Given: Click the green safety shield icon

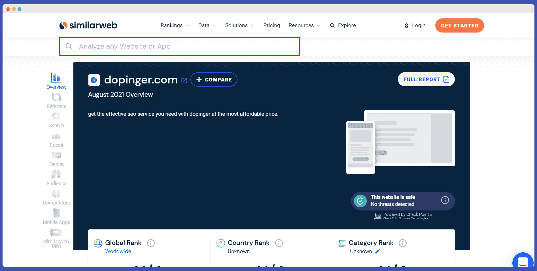Looking at the screenshot, I should (x=360, y=201).
